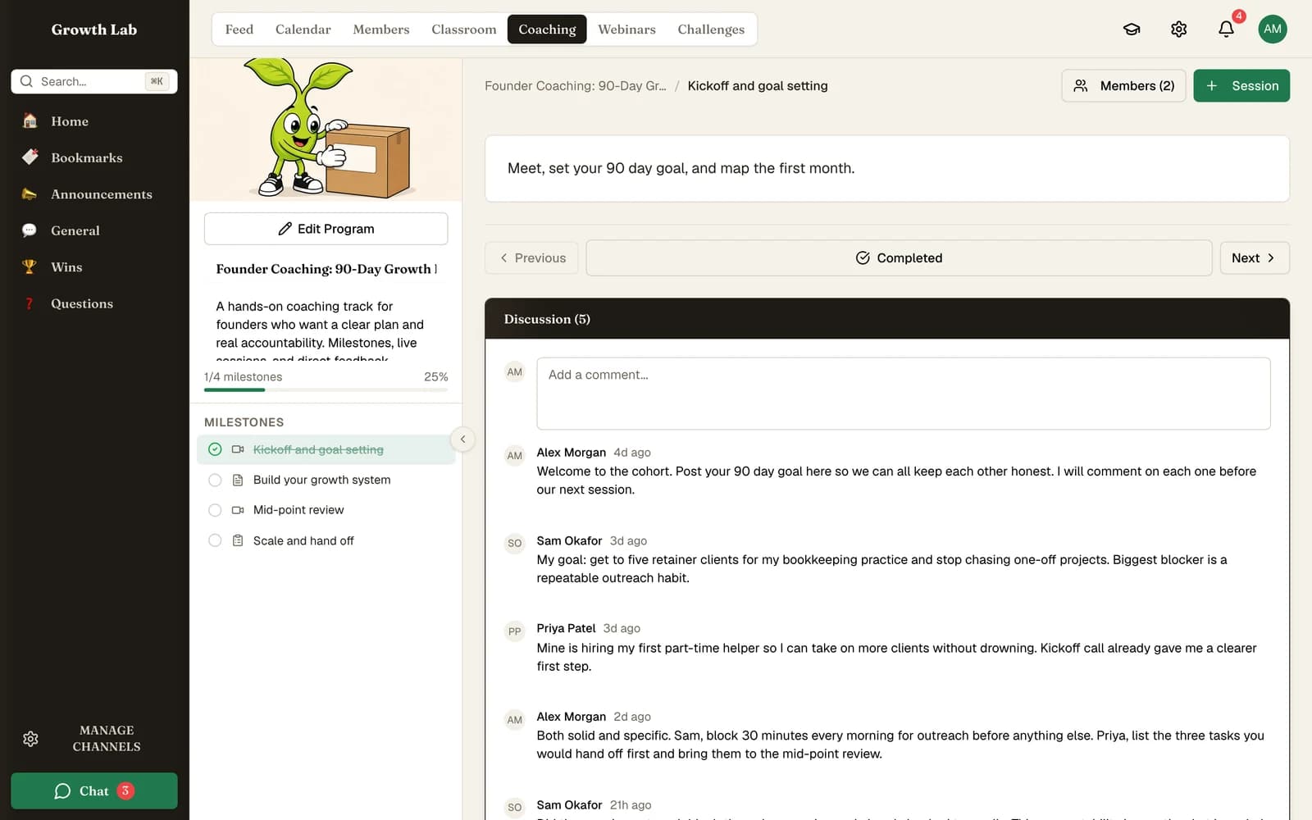Go to Previous milestone
This screenshot has width=1312, height=820.
tap(531, 257)
